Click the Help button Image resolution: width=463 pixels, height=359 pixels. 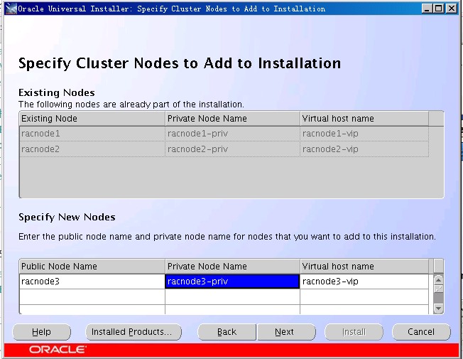[x=42, y=332]
